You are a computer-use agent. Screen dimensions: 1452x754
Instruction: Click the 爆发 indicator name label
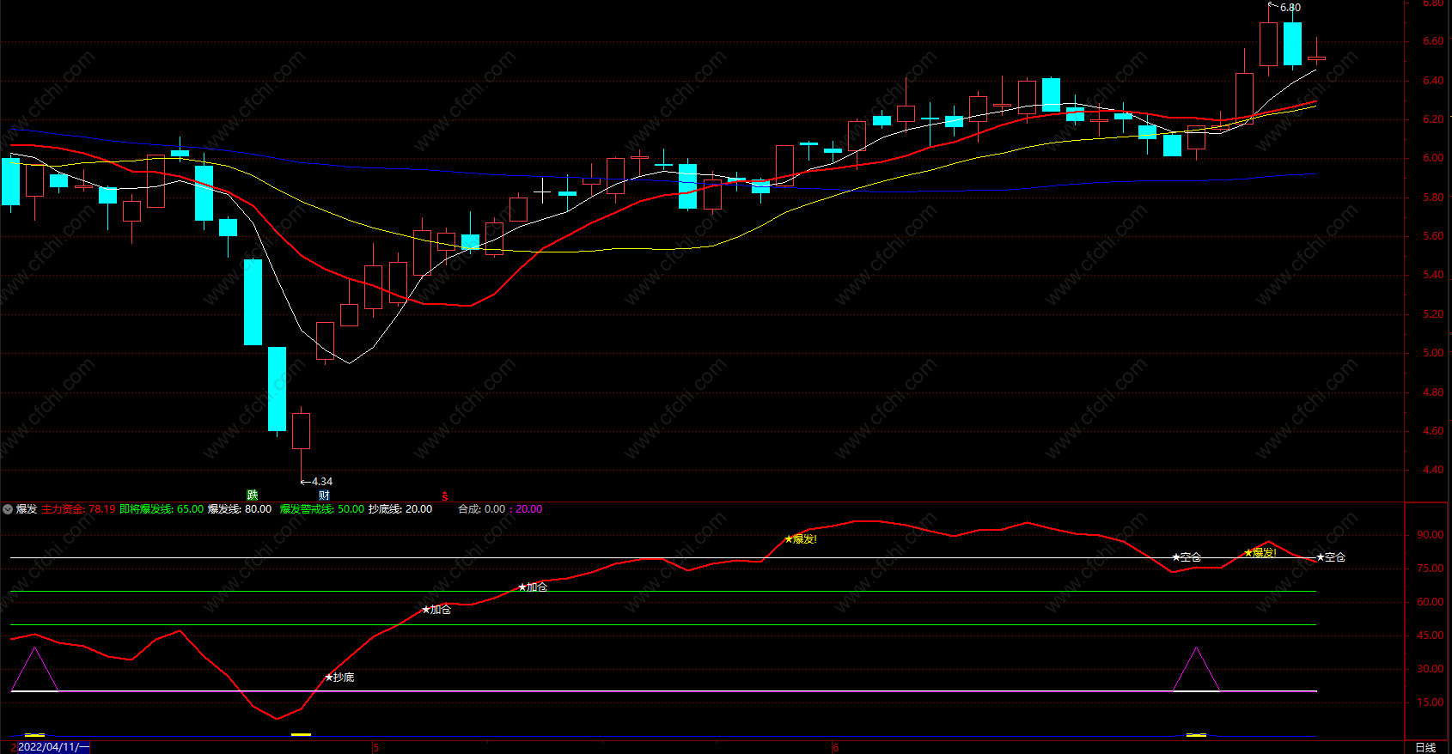(x=27, y=509)
